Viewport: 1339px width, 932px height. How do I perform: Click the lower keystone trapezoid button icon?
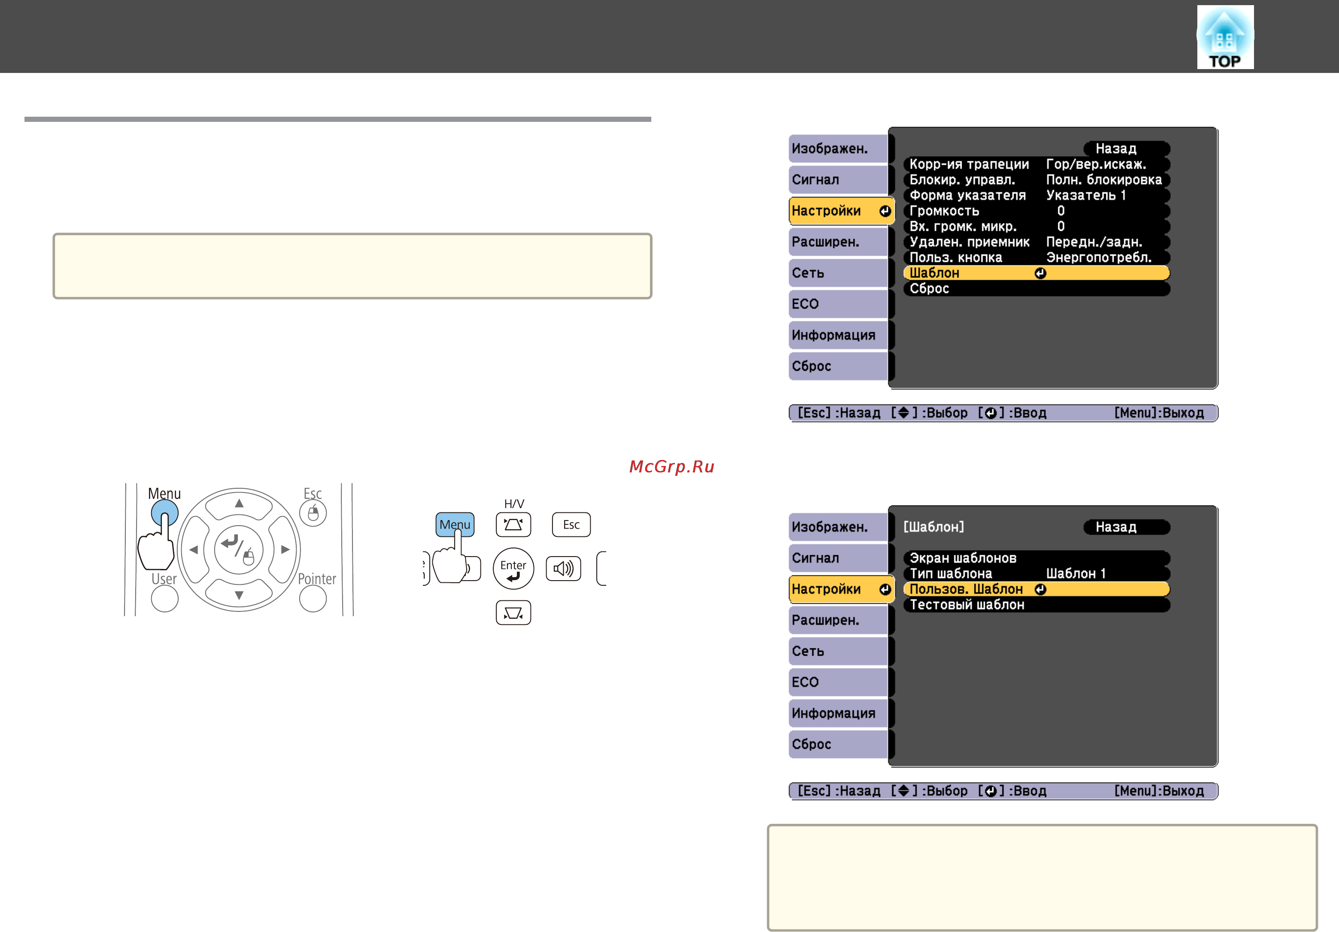(513, 613)
